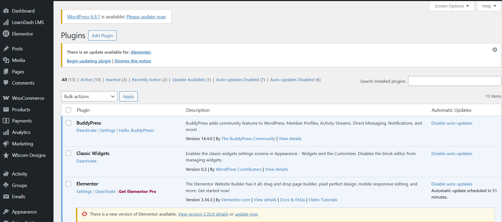Viewport: 502px width, 222px height.
Task: Disable auto-updates for Elementor
Action: pos(452,184)
